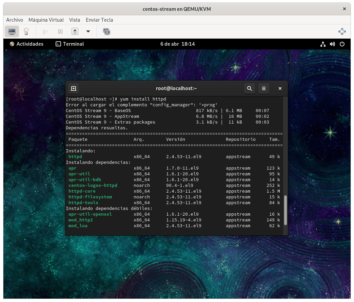Click the terminal search magnifier icon
Viewport: 354px width, 302px height.
click(250, 88)
